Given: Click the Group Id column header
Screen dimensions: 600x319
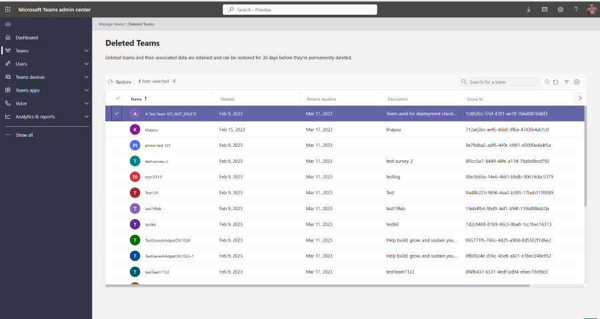Looking at the screenshot, I should 474,99.
